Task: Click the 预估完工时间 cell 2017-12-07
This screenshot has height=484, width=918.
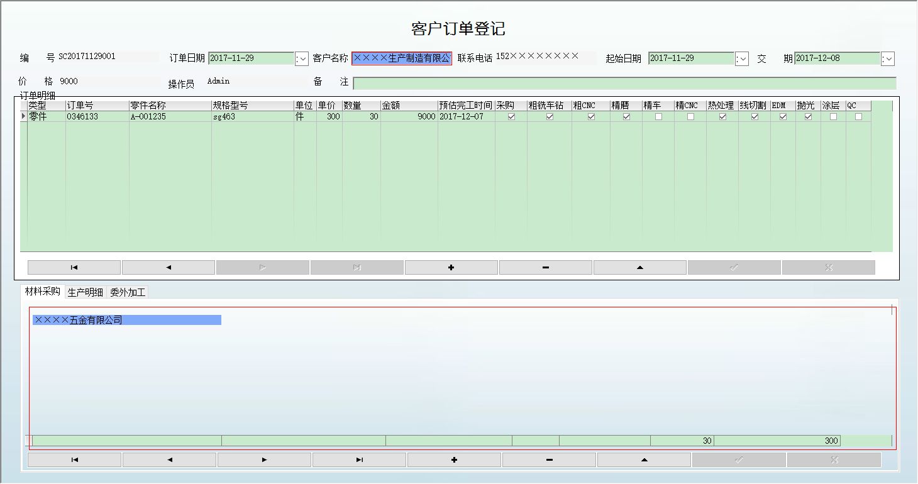Action: (x=466, y=117)
